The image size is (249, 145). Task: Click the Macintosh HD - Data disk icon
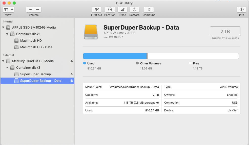16,47
